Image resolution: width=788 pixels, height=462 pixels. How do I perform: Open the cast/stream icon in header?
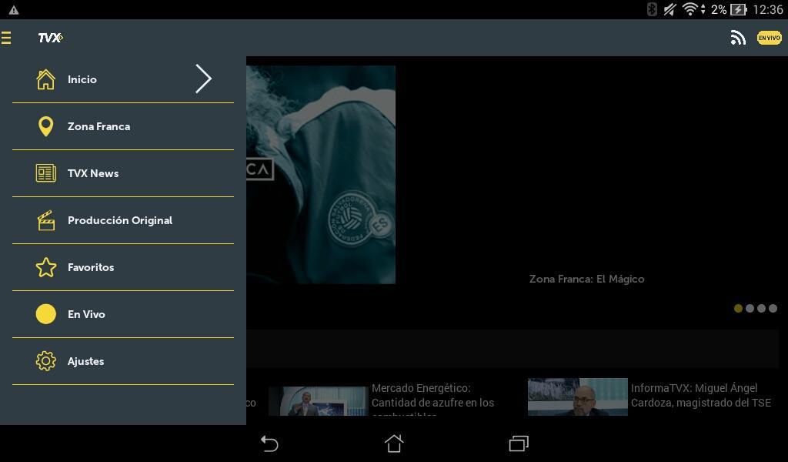[x=738, y=37]
